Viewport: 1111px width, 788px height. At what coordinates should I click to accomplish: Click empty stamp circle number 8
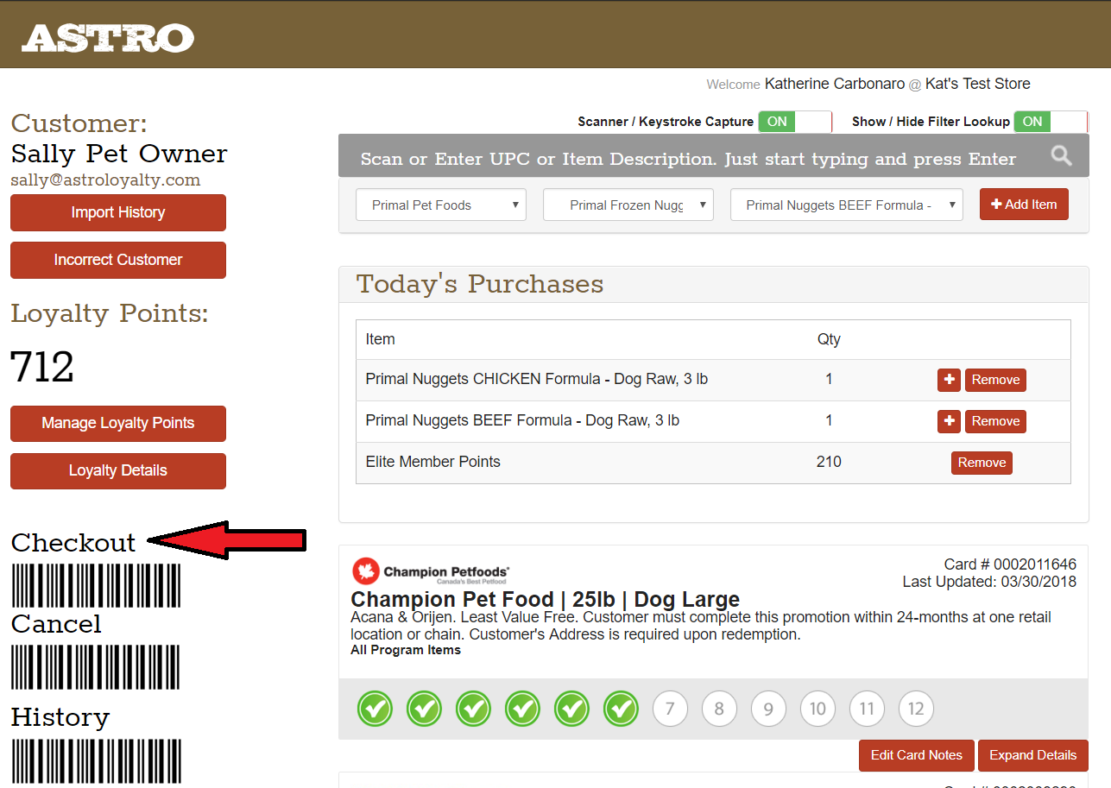[719, 709]
